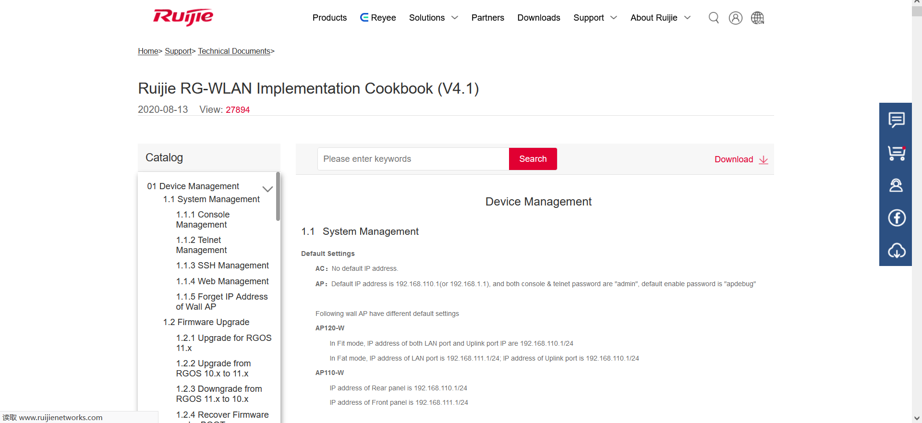Focus the keywords search input field
922x423 pixels.
(x=413, y=159)
